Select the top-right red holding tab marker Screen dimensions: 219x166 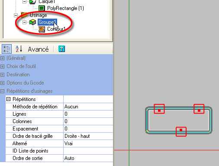point(199,109)
